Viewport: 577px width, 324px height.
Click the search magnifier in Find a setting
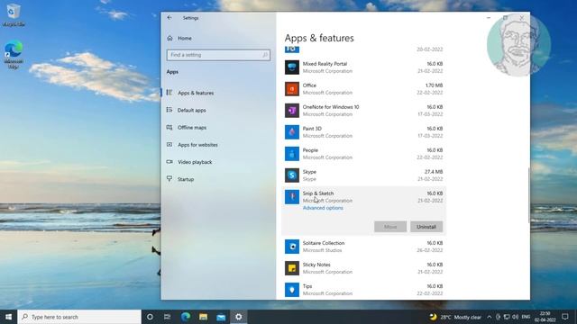tap(265, 55)
